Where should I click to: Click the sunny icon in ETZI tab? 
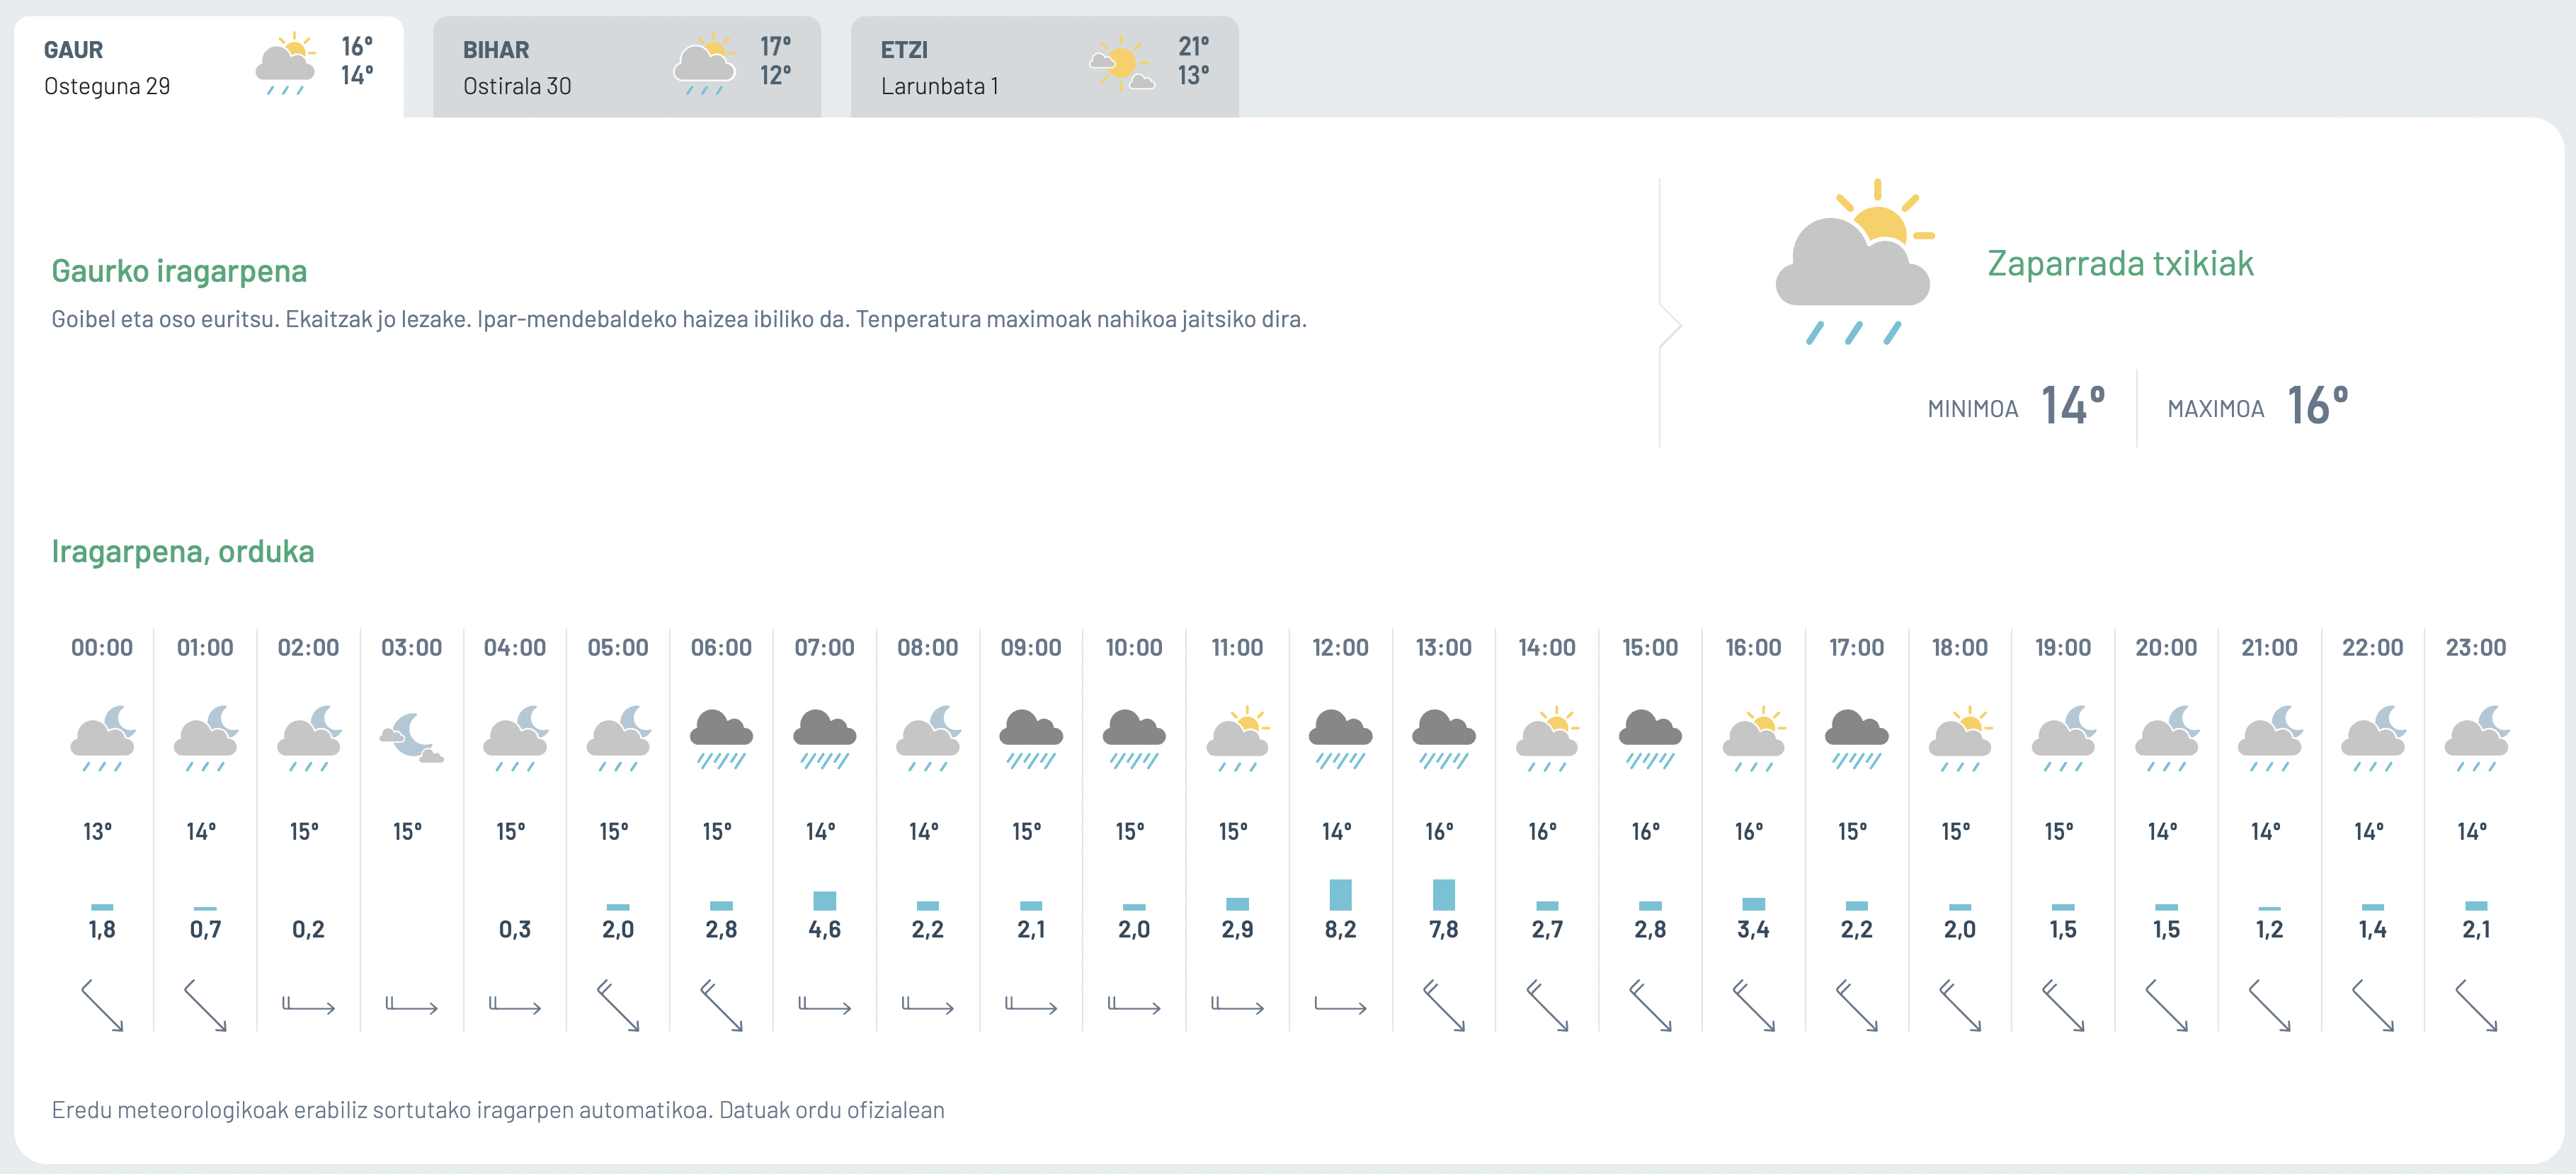[1122, 64]
